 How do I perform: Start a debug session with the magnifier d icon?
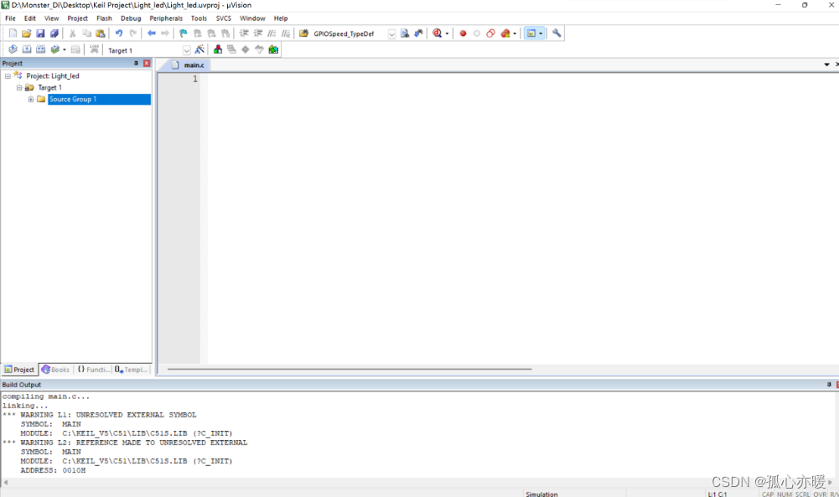(438, 34)
